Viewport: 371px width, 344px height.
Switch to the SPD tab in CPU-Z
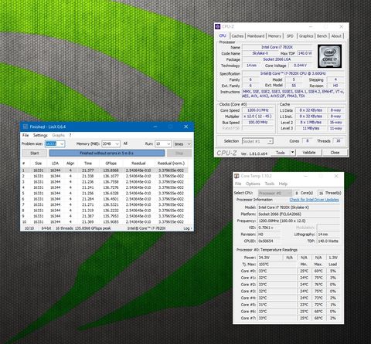click(x=290, y=36)
